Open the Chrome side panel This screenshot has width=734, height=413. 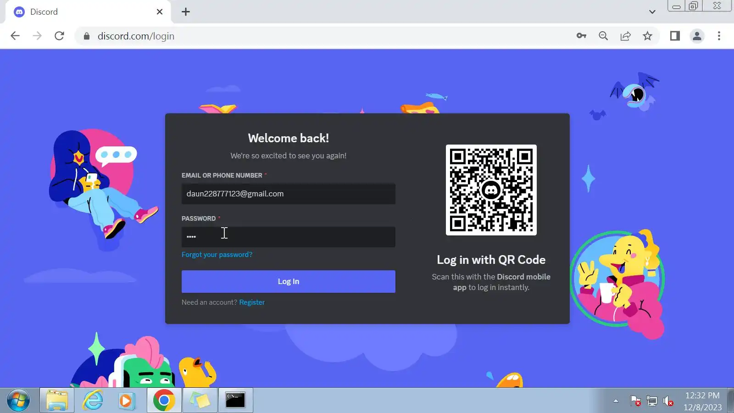[x=675, y=36]
